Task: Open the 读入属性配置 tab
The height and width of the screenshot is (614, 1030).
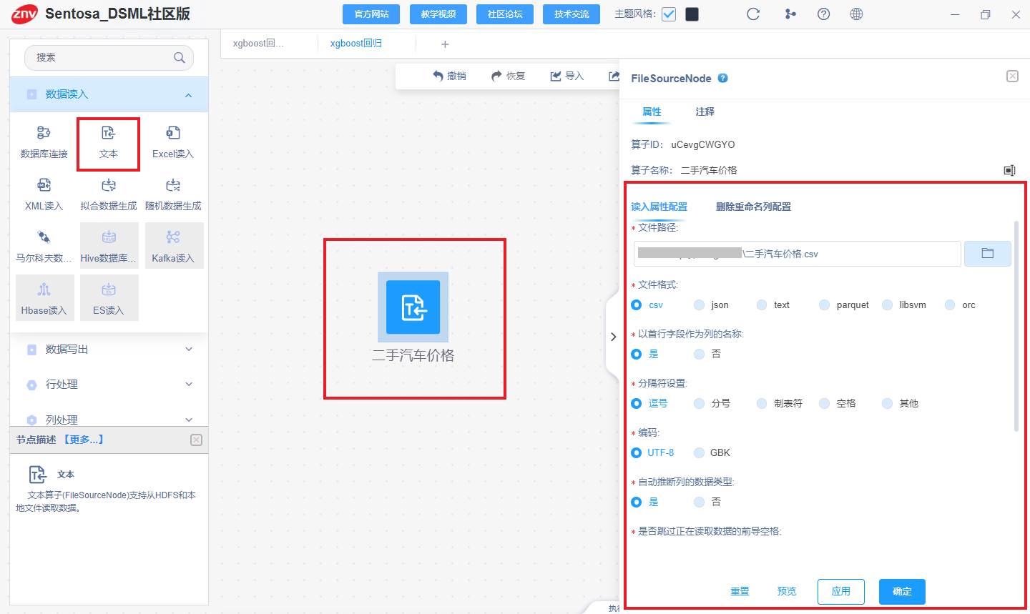Action: (659, 207)
